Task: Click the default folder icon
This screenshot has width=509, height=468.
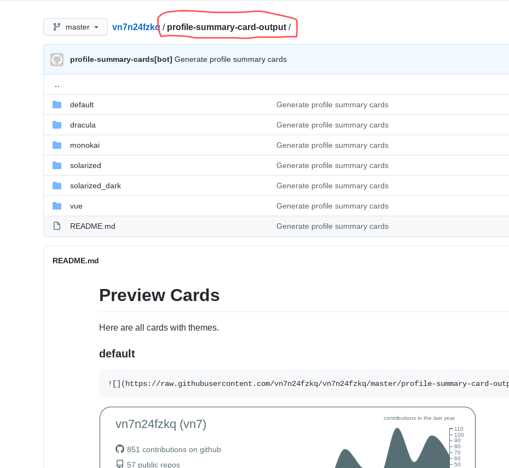Action: [57, 105]
